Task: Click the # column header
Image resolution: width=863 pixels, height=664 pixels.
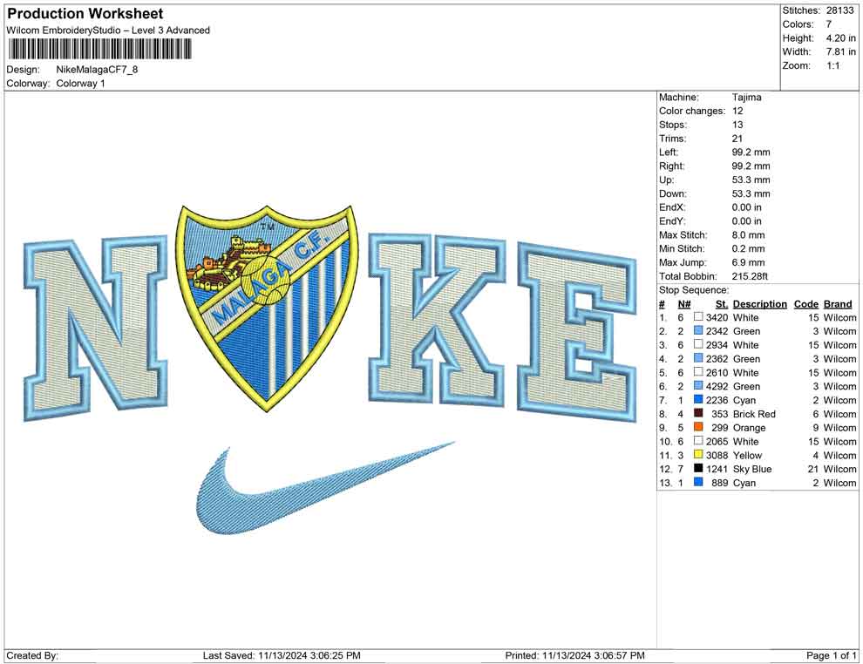Action: click(663, 304)
